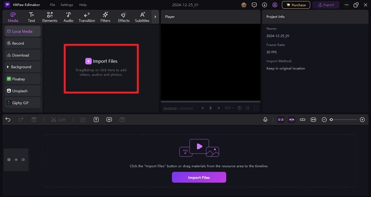Show more tabs with the right chevron
371x197 pixels.
point(155,17)
